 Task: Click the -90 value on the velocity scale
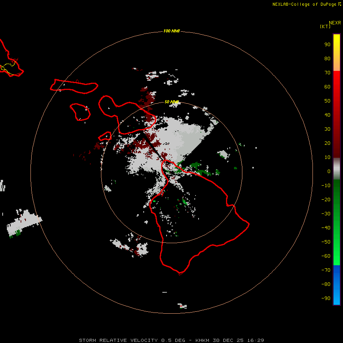coord(326,298)
